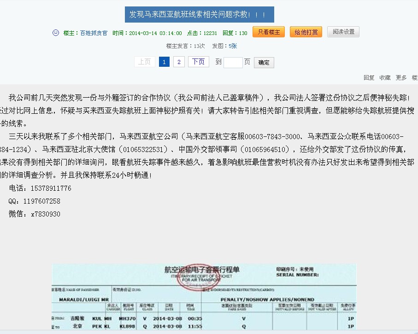Open the e-ticket itinerary image
The width and height of the screenshot is (418, 334).
click(x=204, y=296)
